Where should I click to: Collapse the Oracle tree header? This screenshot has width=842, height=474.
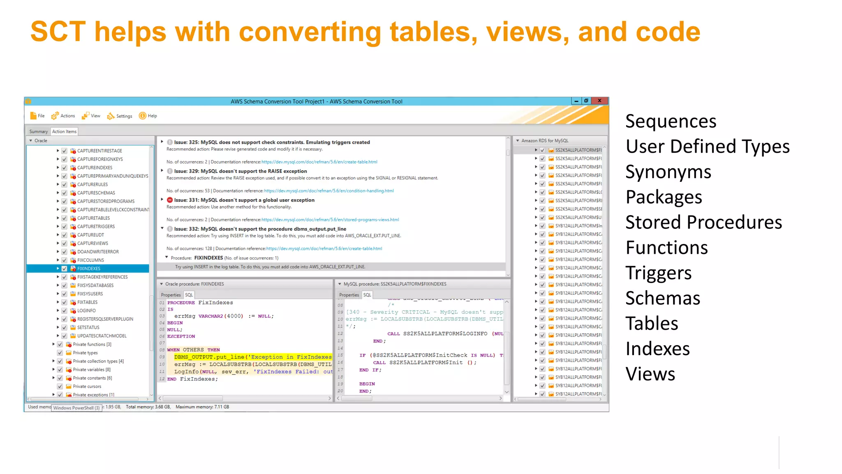[x=31, y=141]
